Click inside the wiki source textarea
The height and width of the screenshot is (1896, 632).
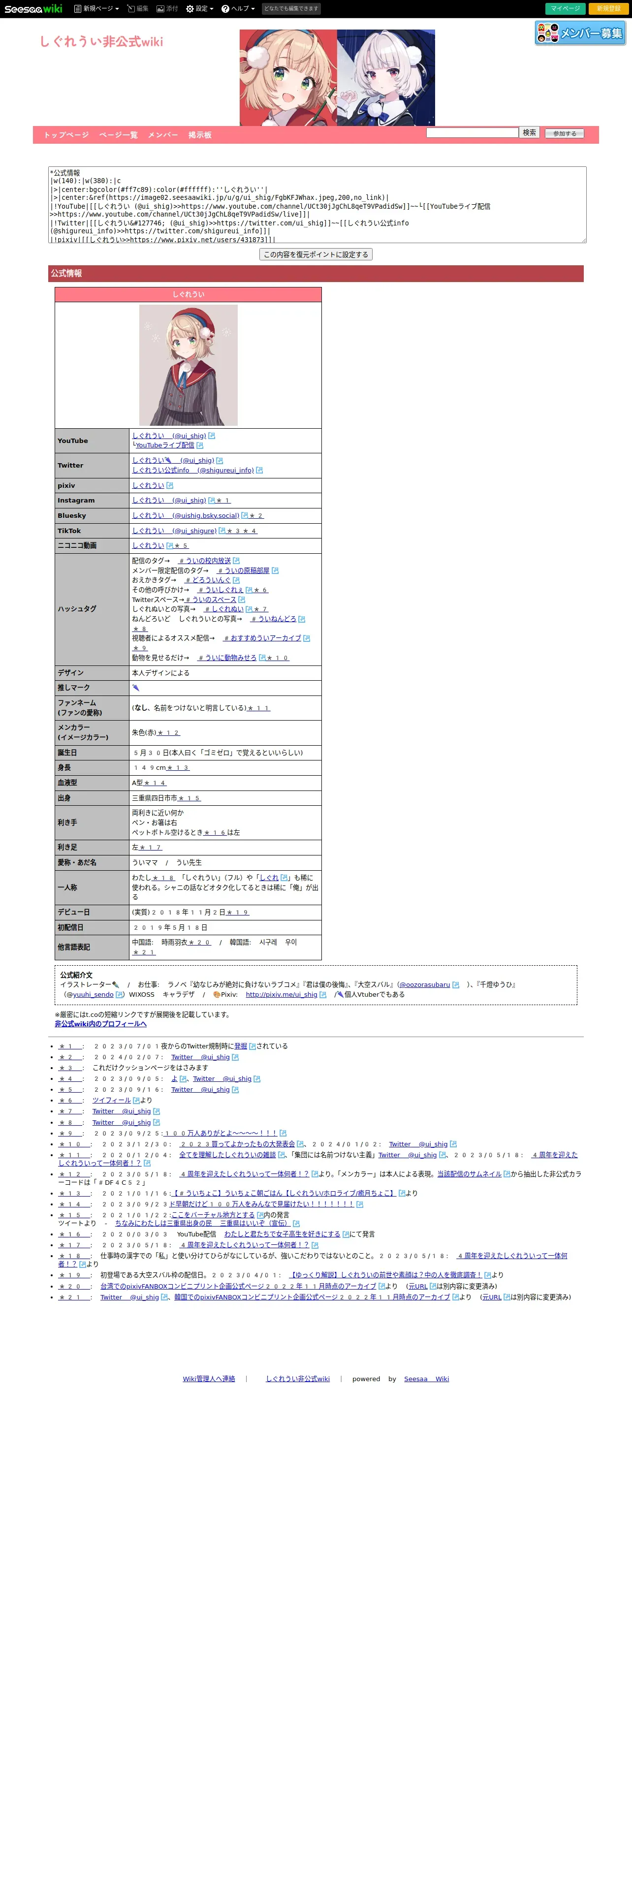pyautogui.click(x=317, y=205)
